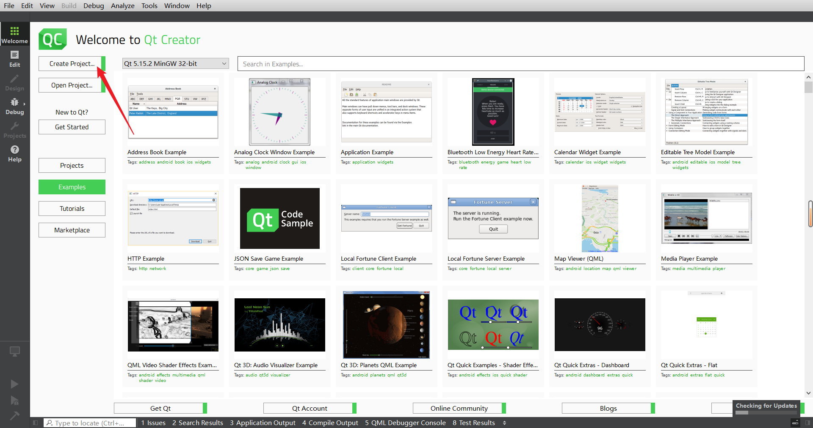Screen dimensions: 813x428
Task: Open the Media Player Example thumbnail
Action: pyautogui.click(x=707, y=218)
